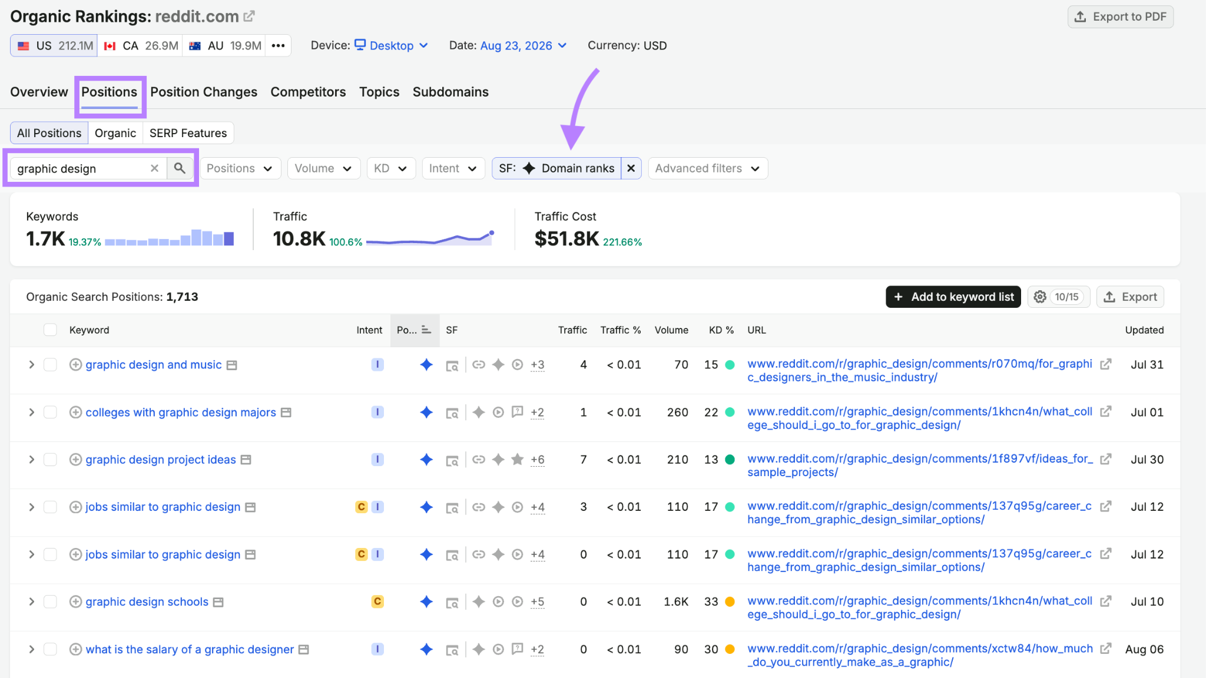Toggle the select-all keywords checkbox
The width and height of the screenshot is (1206, 678).
point(51,330)
